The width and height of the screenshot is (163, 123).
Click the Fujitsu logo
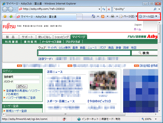(9, 26)
